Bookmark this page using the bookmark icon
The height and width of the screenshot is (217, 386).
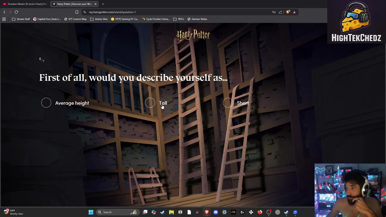click(x=77, y=12)
